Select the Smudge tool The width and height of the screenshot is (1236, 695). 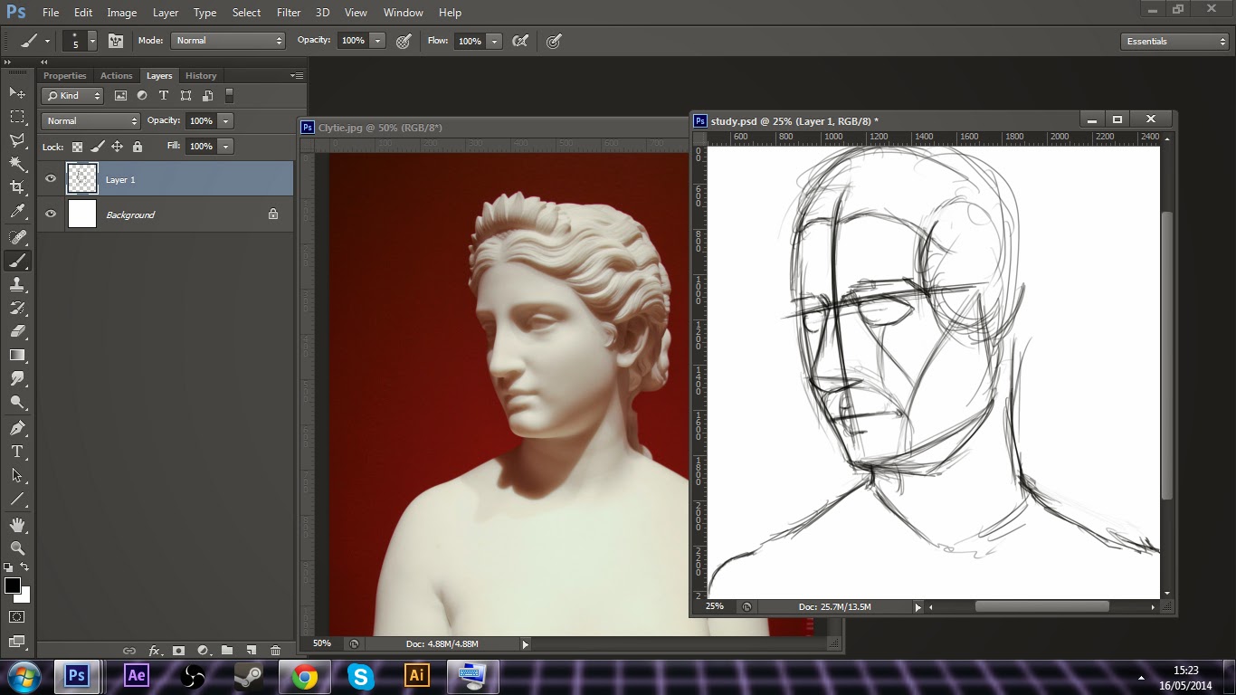17,378
